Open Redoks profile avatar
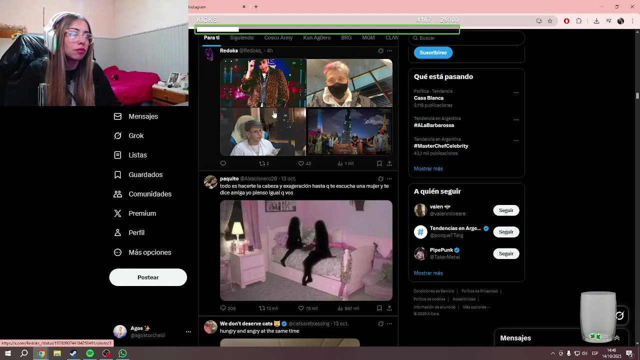Image resolution: width=640 pixels, height=360 pixels. [209, 54]
